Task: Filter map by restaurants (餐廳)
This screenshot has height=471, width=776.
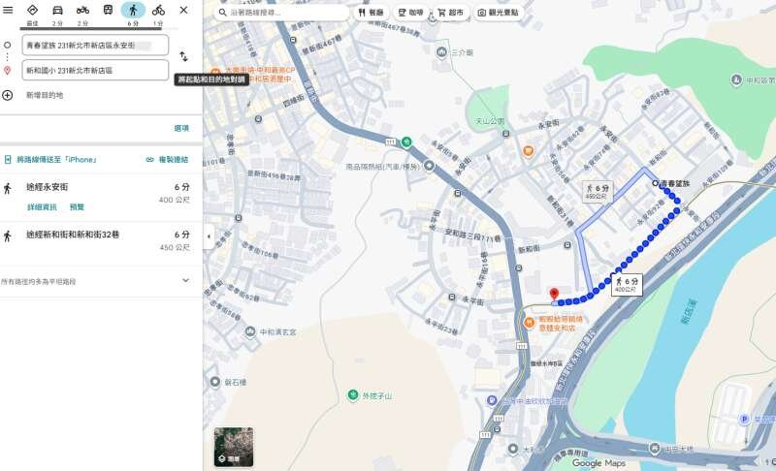Action: 369,14
